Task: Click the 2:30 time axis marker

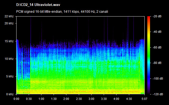Action: (x=79, y=99)
